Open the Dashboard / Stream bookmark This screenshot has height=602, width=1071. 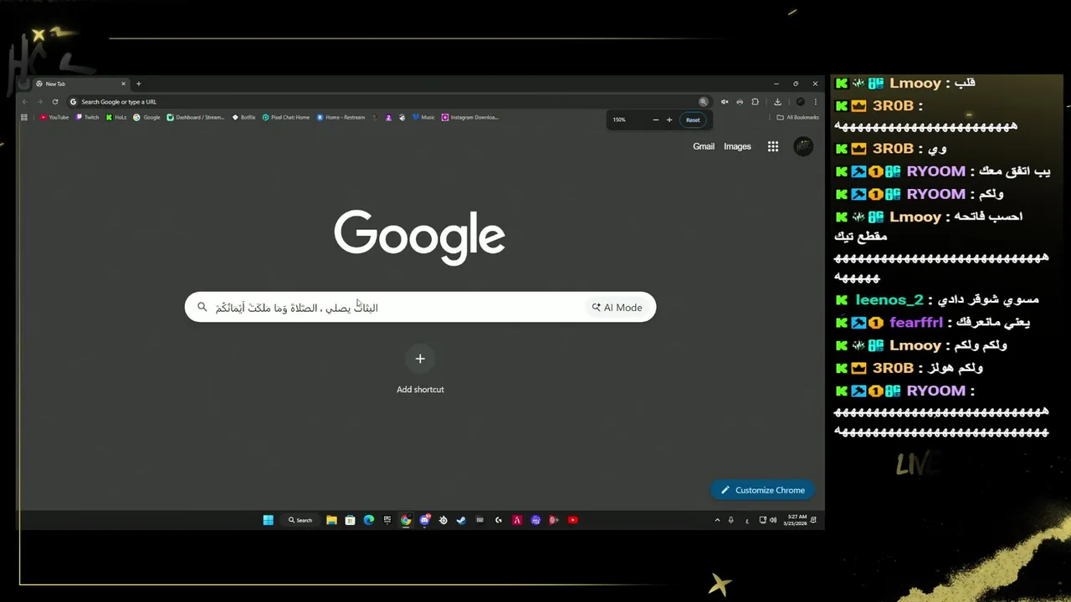pyautogui.click(x=196, y=117)
